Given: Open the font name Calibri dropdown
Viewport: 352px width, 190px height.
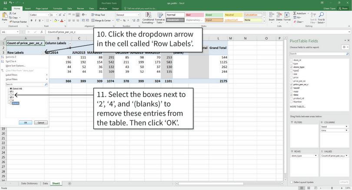Looking at the screenshot, I should [x=49, y=15].
